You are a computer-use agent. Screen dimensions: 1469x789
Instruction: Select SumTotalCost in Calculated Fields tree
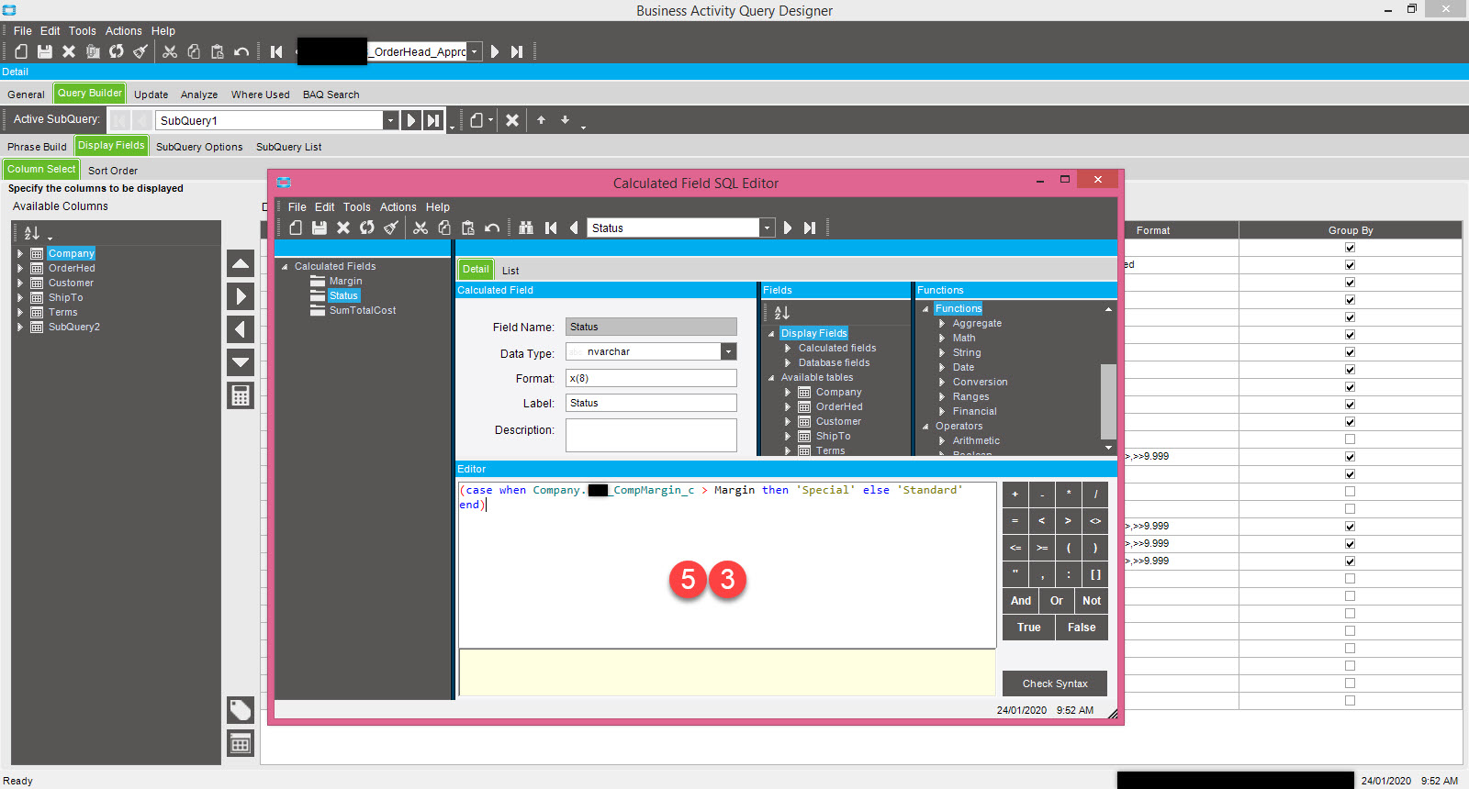coord(363,311)
